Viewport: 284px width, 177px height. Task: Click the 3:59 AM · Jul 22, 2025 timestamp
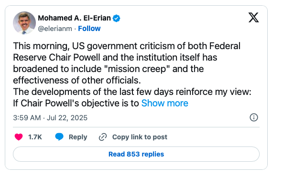click(x=50, y=118)
